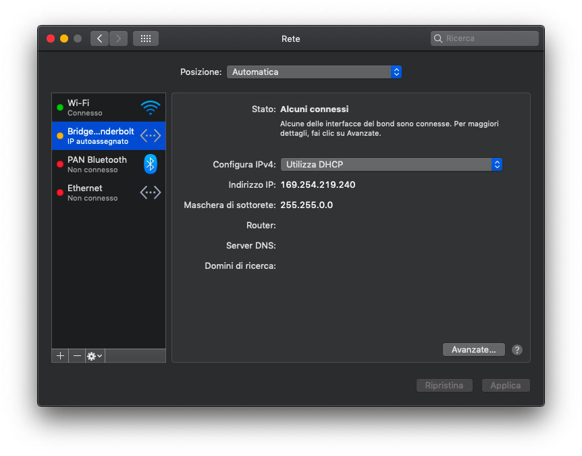Open the Avanzate advanced settings
This screenshot has height=456, width=582.
[x=473, y=350]
